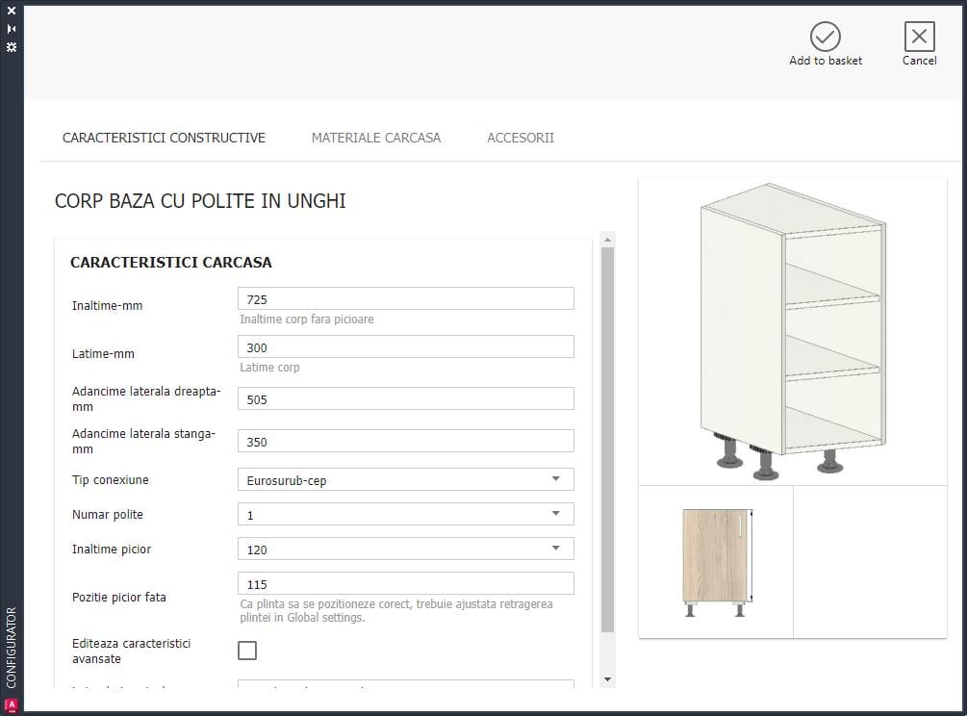
Task: Click the Inaltime-mm input field with 725
Action: pos(406,299)
